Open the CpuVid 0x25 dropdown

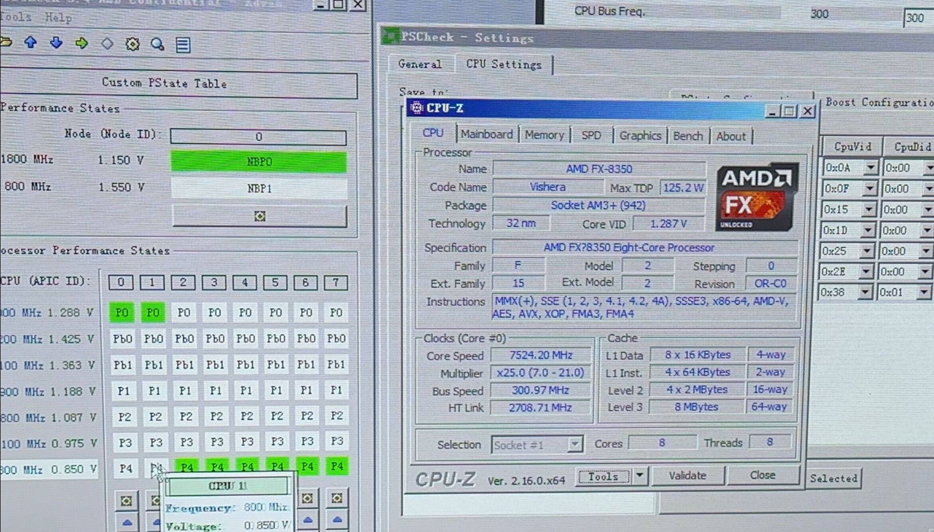click(867, 251)
